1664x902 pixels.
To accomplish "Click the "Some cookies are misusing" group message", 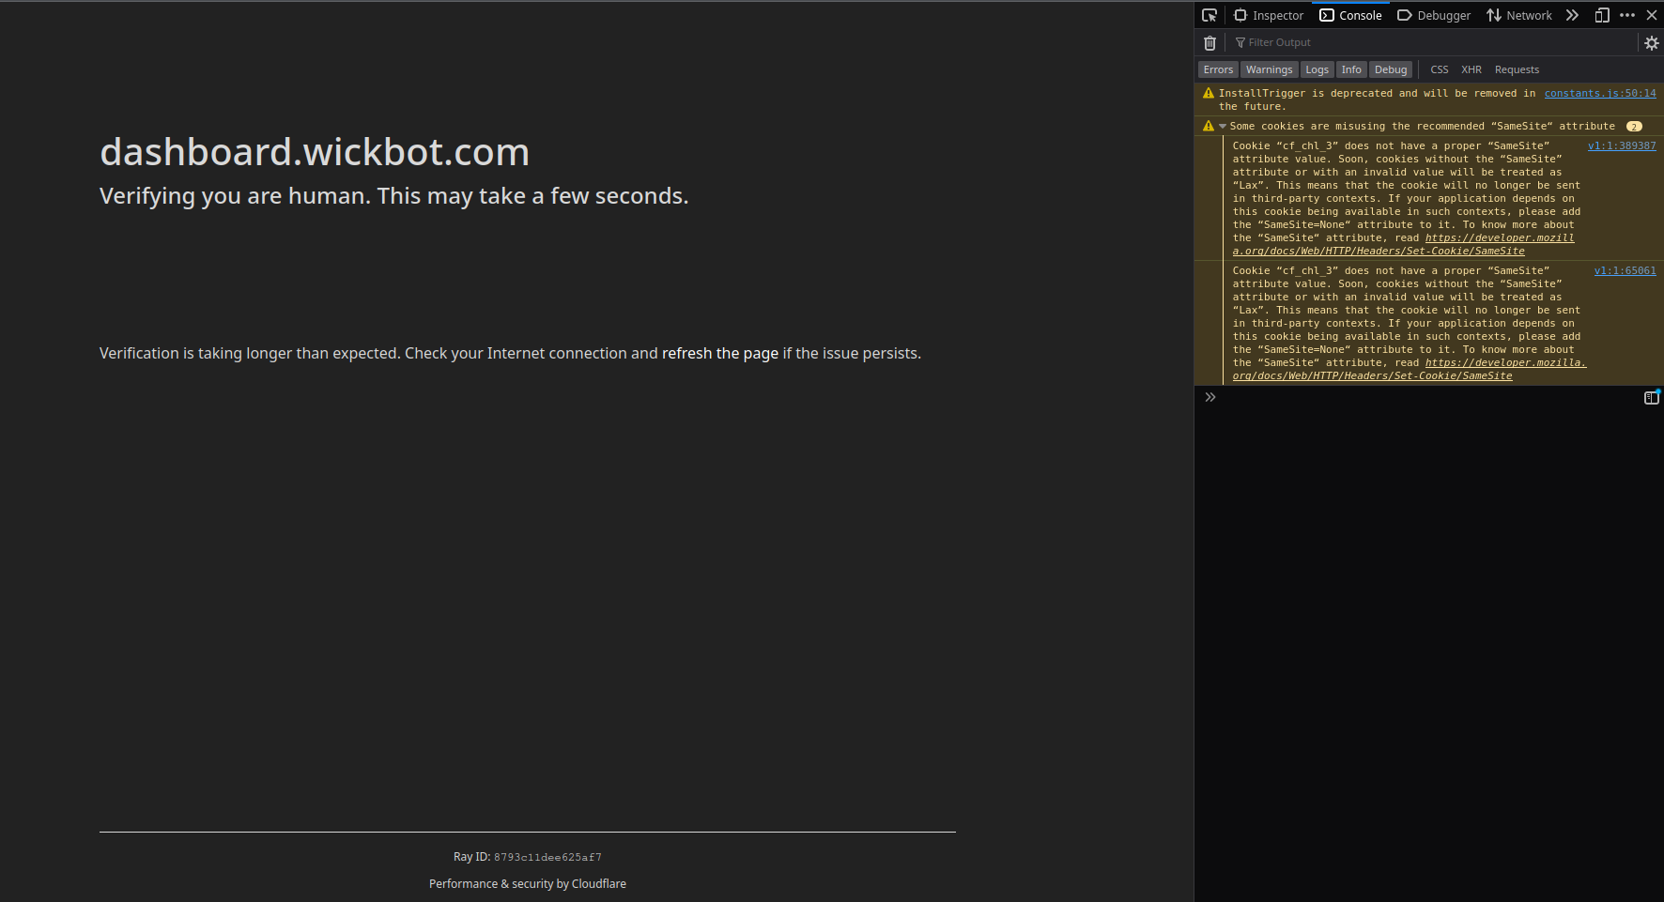I will point(1423,126).
